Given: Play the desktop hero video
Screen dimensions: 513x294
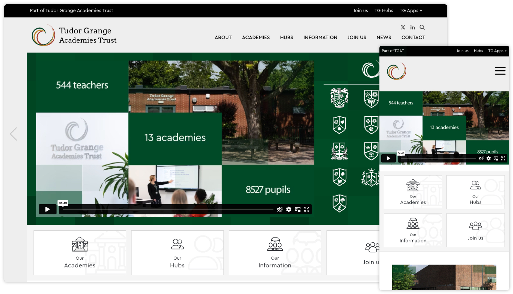Looking at the screenshot, I should click(x=47, y=209).
